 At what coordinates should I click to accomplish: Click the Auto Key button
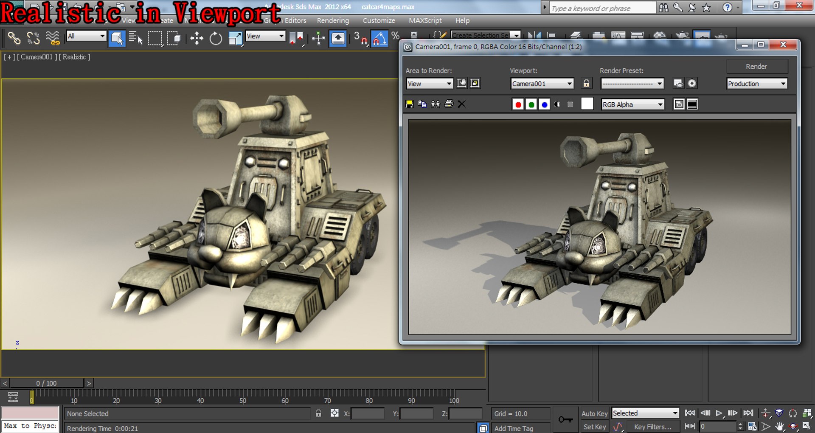coord(594,413)
